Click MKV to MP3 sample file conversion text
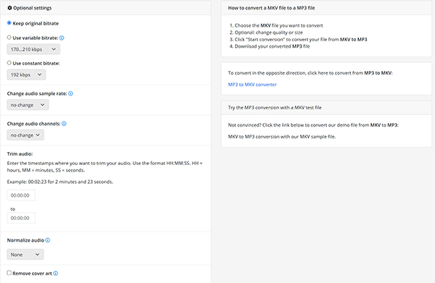Viewport: 435px width, 283px height. click(x=282, y=137)
